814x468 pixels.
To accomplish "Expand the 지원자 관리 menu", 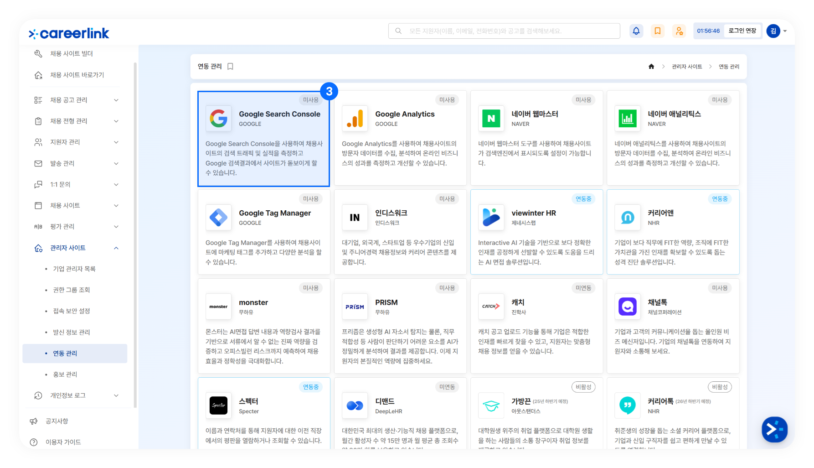I will click(x=116, y=142).
